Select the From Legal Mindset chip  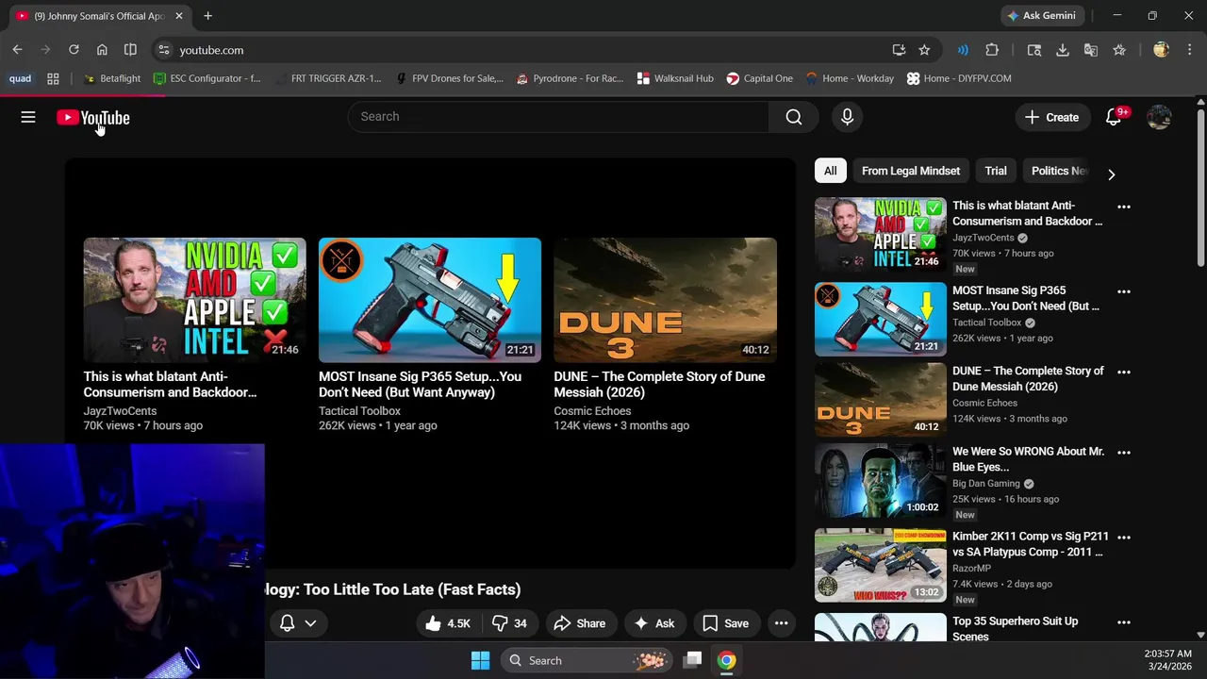911,171
